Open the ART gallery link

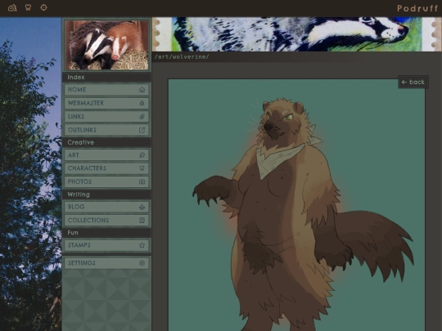[x=106, y=155]
